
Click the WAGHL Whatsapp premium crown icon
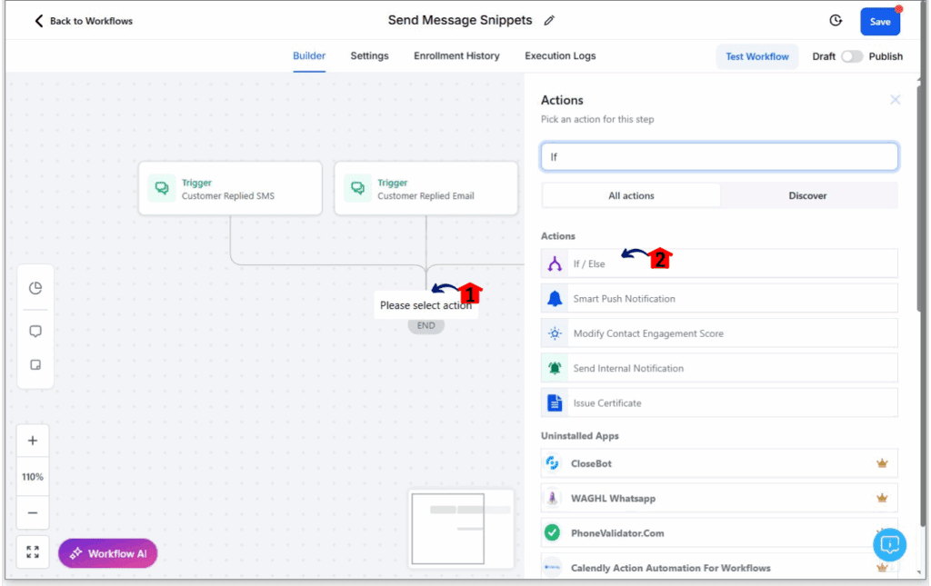click(x=882, y=498)
